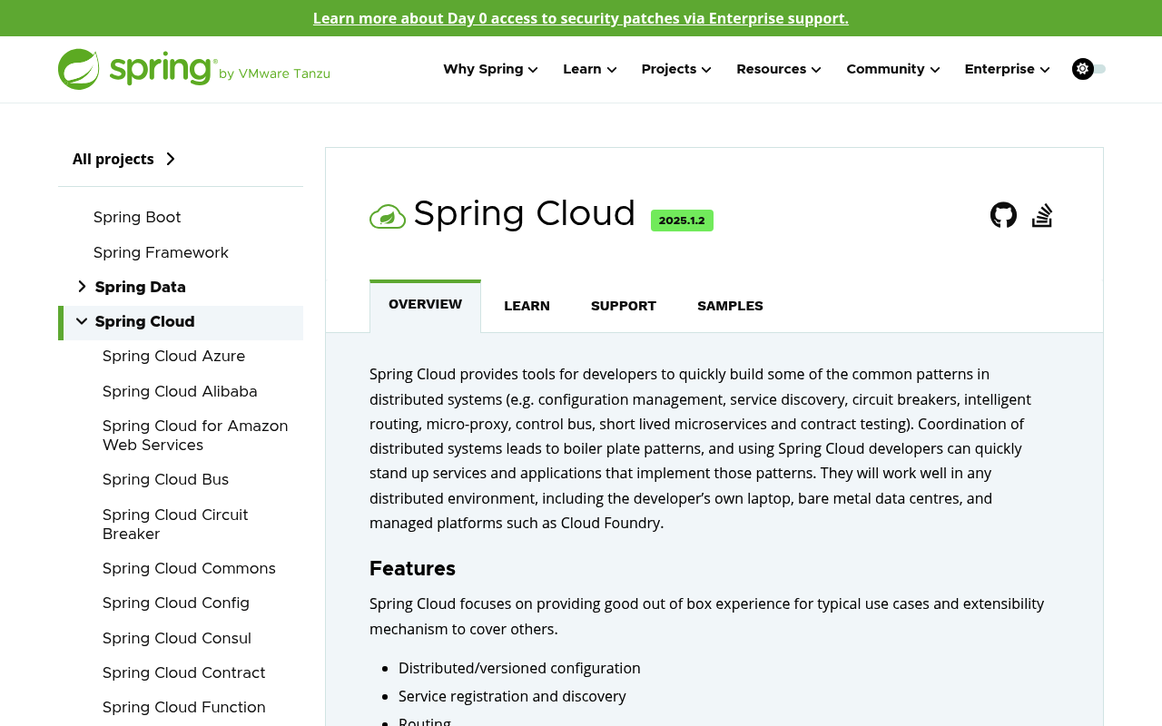The height and width of the screenshot is (726, 1162).
Task: Open Spring Cloud Contract project
Action: pos(184,672)
